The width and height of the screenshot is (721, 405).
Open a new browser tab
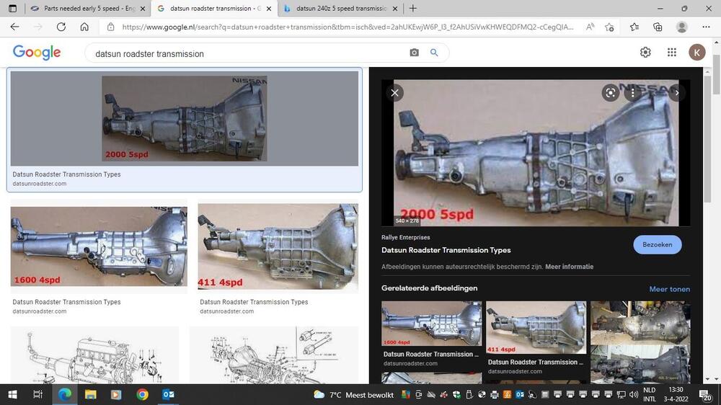[413, 8]
